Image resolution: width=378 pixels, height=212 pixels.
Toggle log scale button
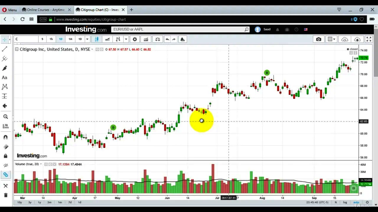(345, 202)
